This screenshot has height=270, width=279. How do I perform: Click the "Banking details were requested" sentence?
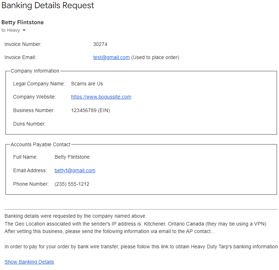click(76, 216)
